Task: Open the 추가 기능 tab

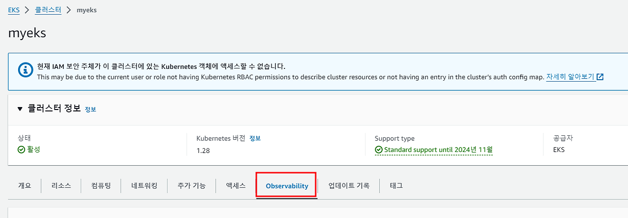Action: (x=192, y=186)
